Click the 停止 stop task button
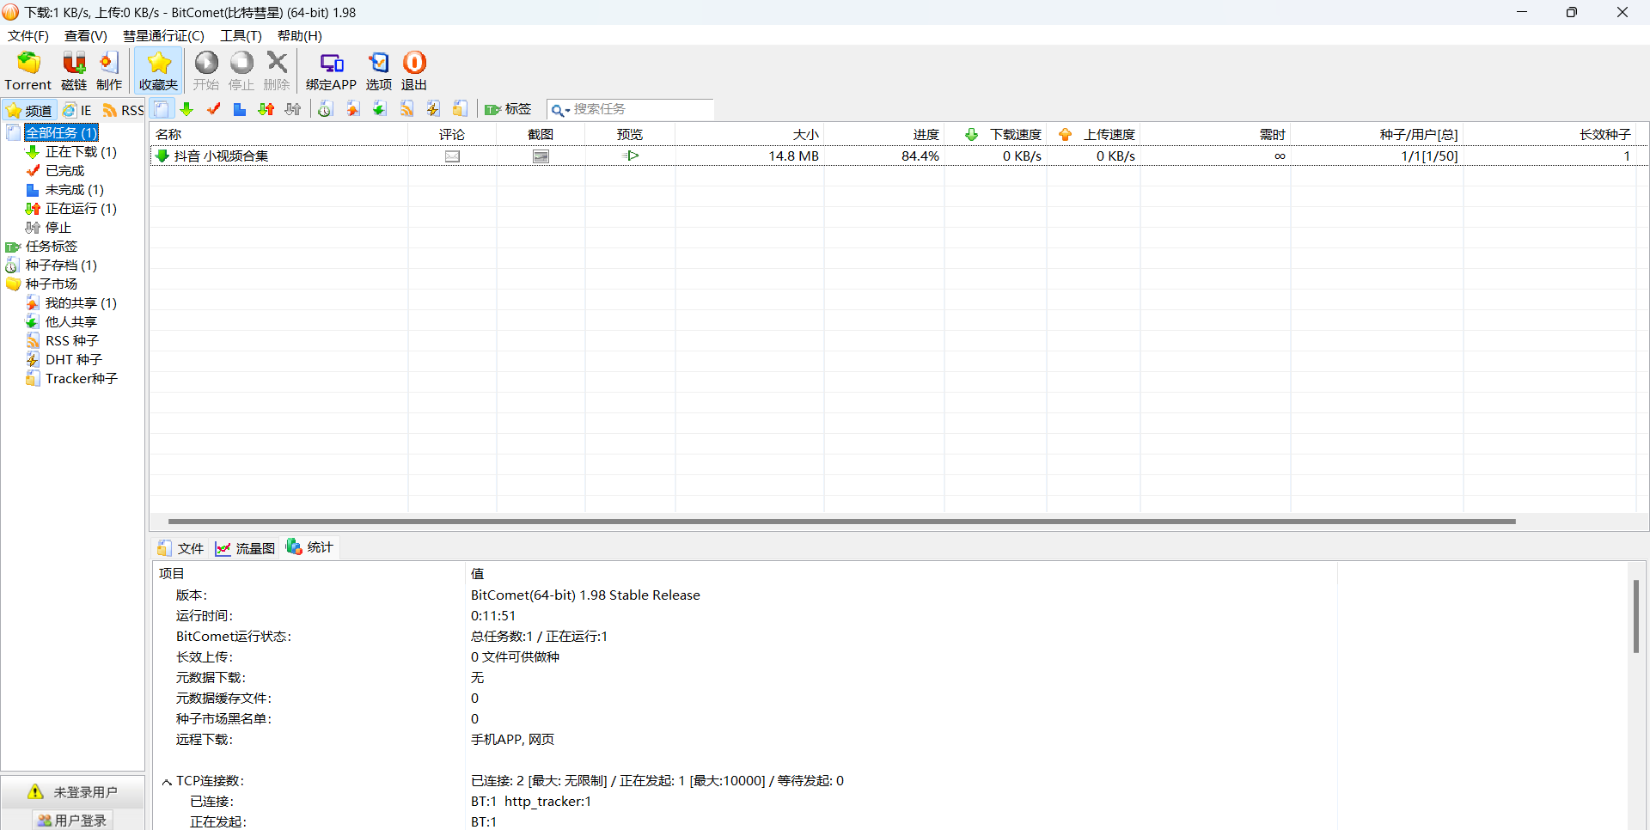The image size is (1650, 830). (x=241, y=70)
